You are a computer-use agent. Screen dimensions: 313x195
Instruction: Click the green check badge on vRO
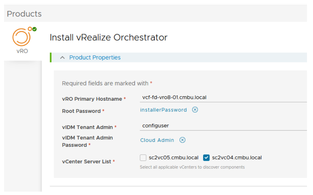pyautogui.click(x=35, y=29)
